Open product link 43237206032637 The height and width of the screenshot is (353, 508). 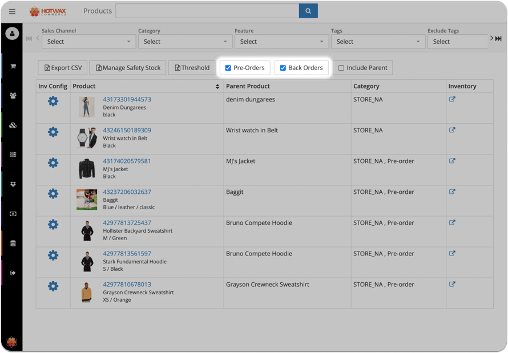click(127, 192)
